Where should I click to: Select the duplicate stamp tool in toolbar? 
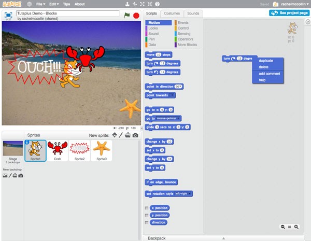point(128,4)
